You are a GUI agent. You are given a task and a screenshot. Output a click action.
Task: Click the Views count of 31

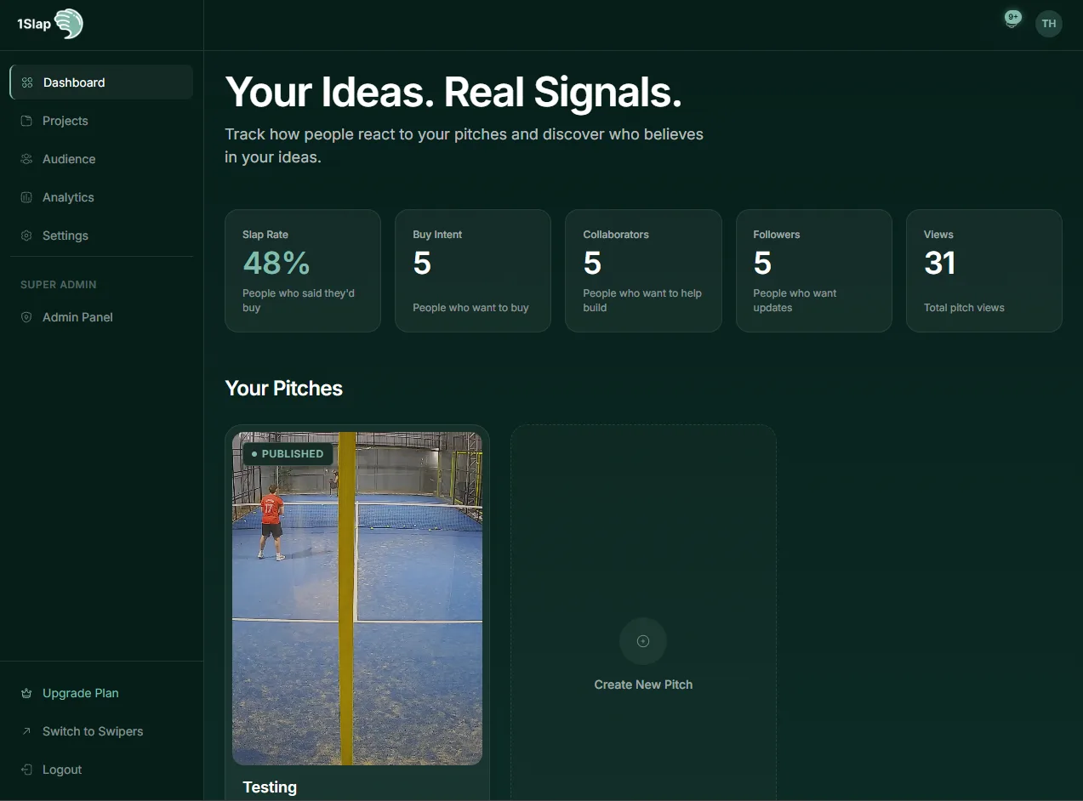click(x=940, y=264)
